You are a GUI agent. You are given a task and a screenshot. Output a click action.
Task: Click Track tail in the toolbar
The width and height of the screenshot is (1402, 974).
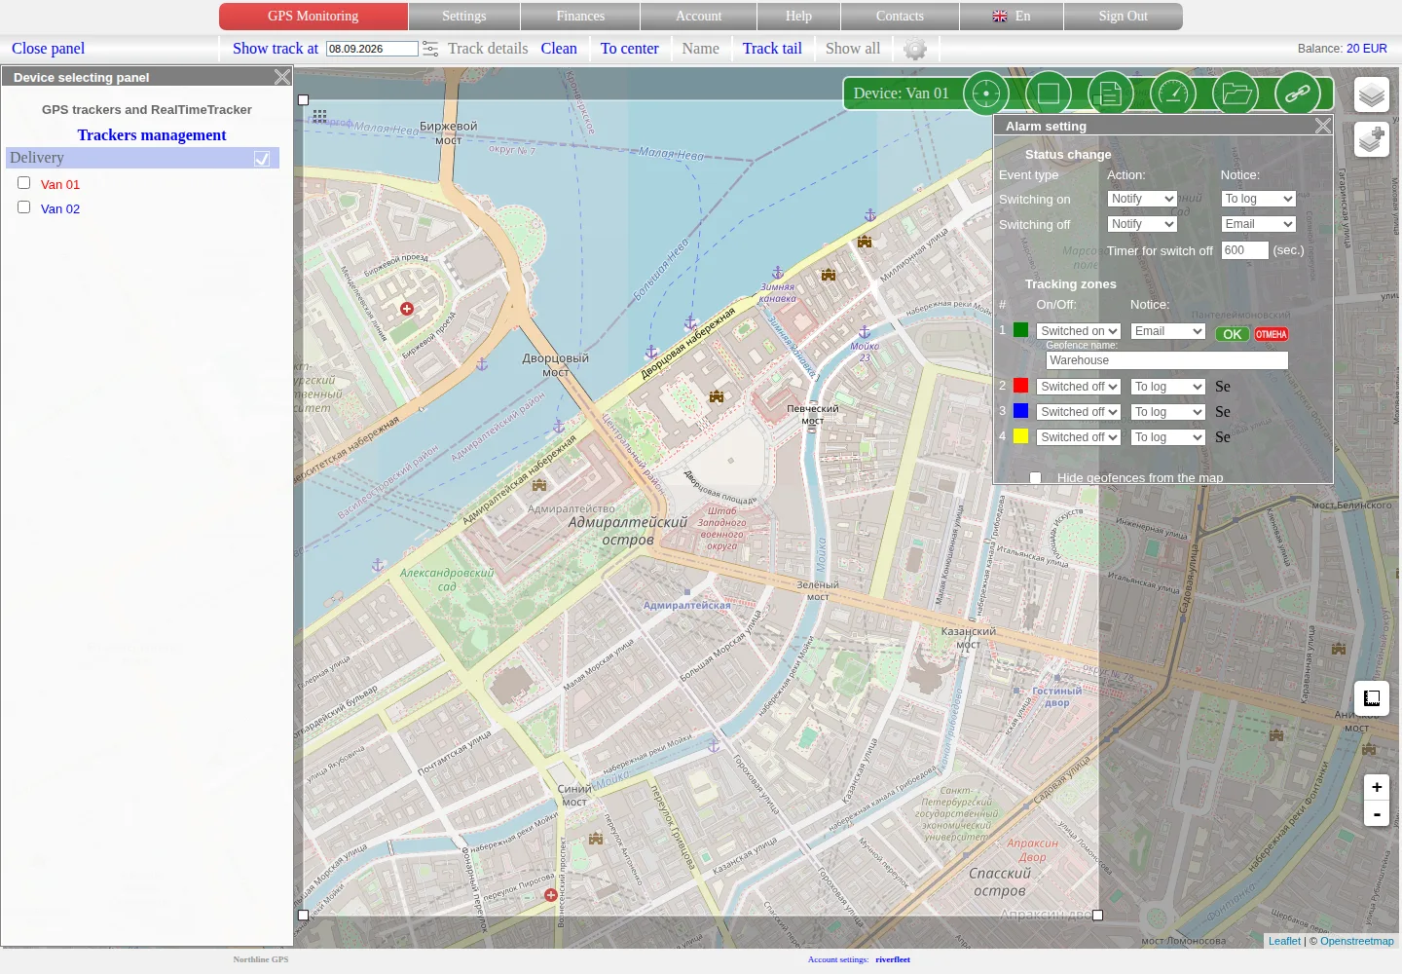pos(772,49)
